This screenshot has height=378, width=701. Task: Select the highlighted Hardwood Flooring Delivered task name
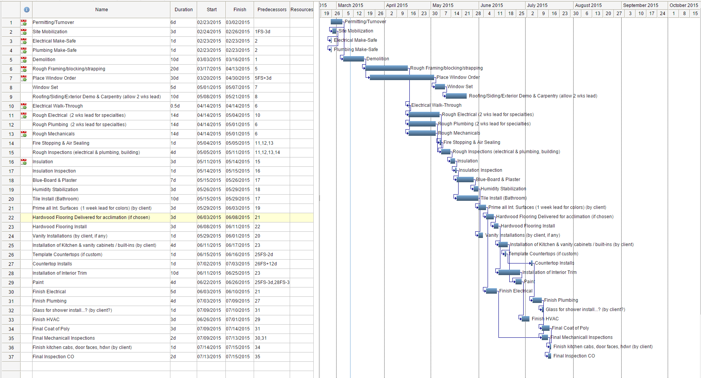pos(91,217)
